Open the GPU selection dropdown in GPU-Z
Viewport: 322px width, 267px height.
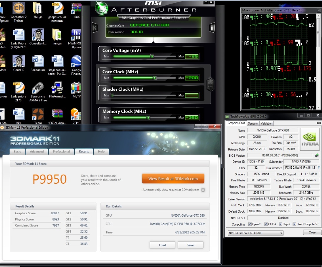[255, 233]
